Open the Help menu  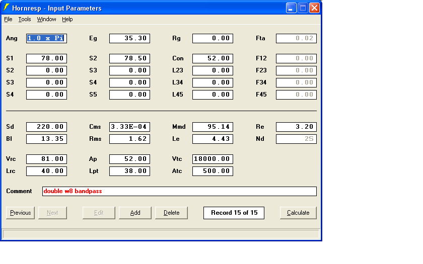coord(67,19)
